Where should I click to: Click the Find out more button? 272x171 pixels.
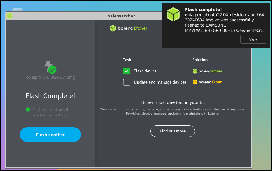[173, 131]
